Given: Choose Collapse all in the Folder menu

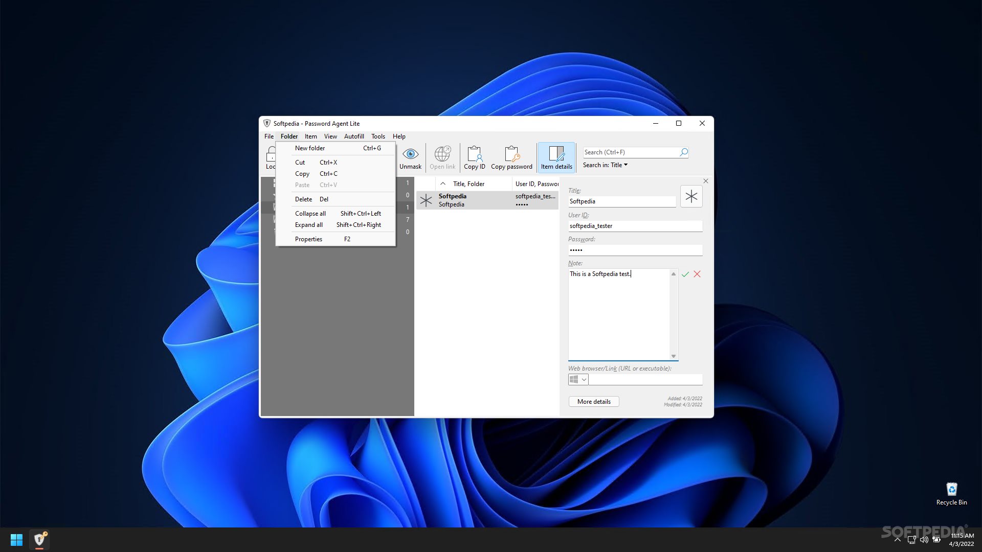Looking at the screenshot, I should (x=336, y=214).
